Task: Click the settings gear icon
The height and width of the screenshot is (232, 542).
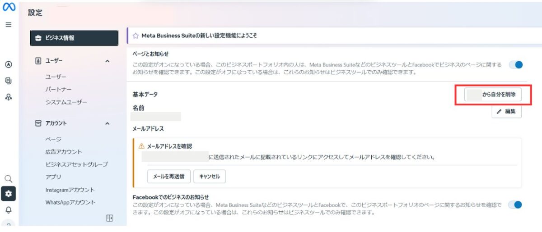Action: 9,194
